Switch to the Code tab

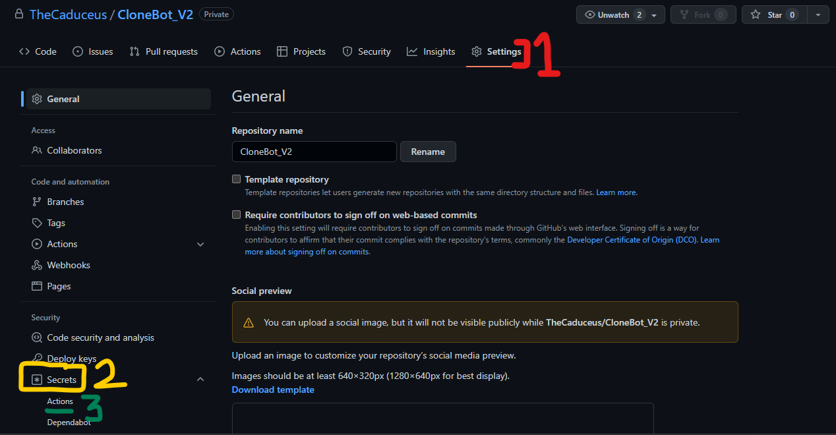point(38,51)
